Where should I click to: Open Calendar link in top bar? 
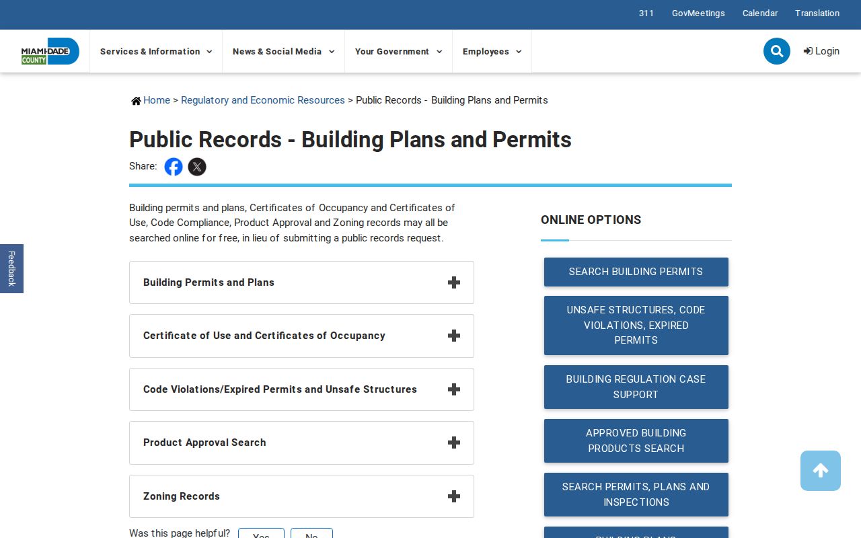click(760, 13)
